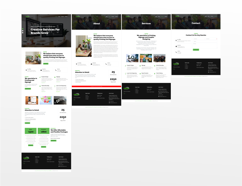This screenshot has height=186, width=242.
Task: Open Contact in the homepage navigation menu
Action: pos(67,16)
